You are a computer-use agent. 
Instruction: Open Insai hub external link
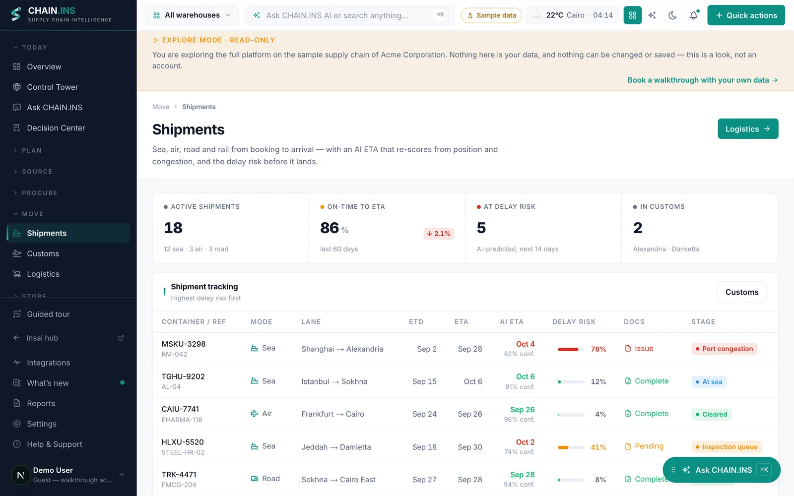pyautogui.click(x=68, y=338)
